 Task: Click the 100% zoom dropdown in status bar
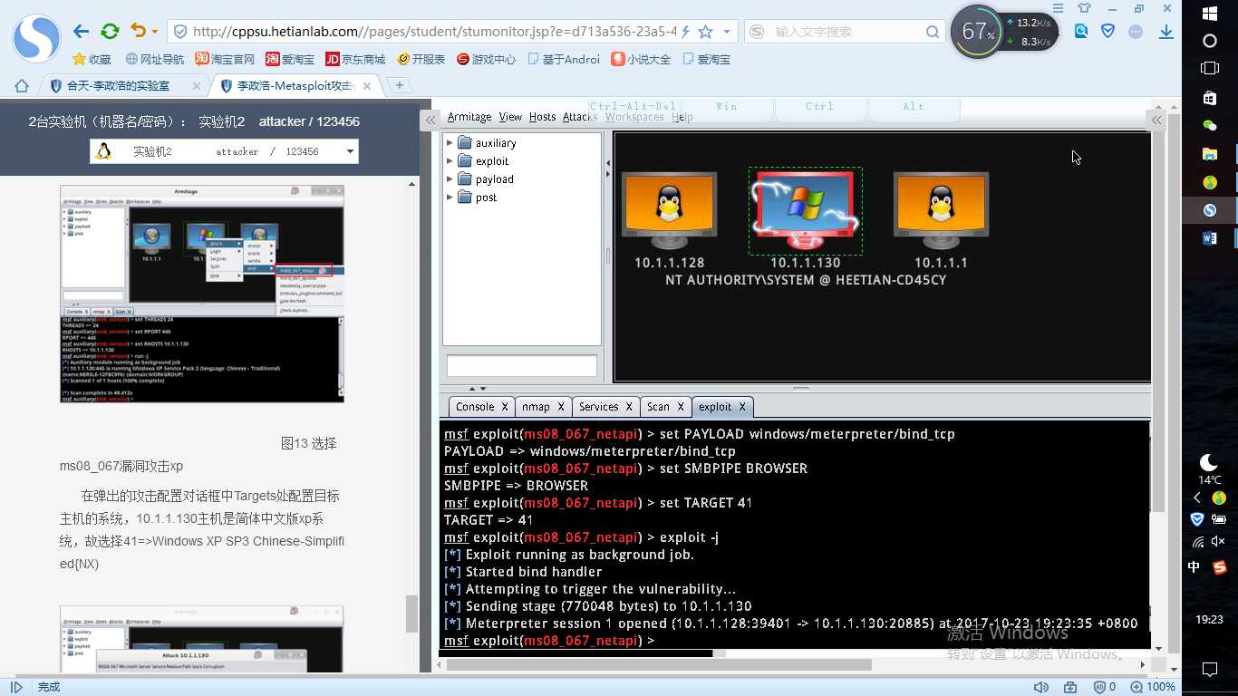[x=1151, y=687]
